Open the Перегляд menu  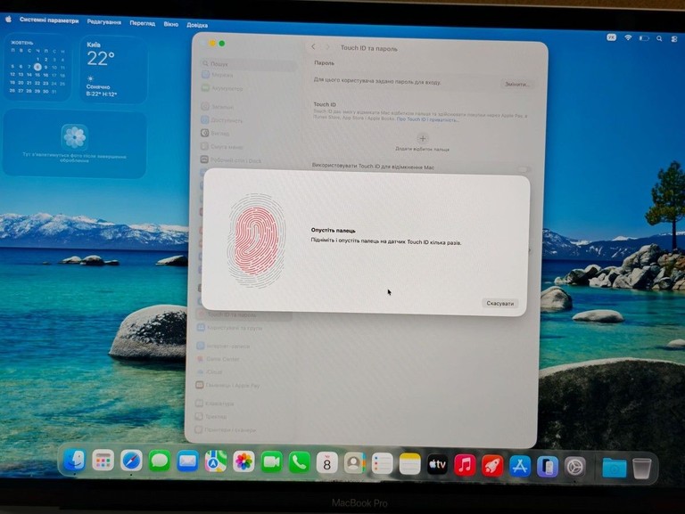pos(143,23)
